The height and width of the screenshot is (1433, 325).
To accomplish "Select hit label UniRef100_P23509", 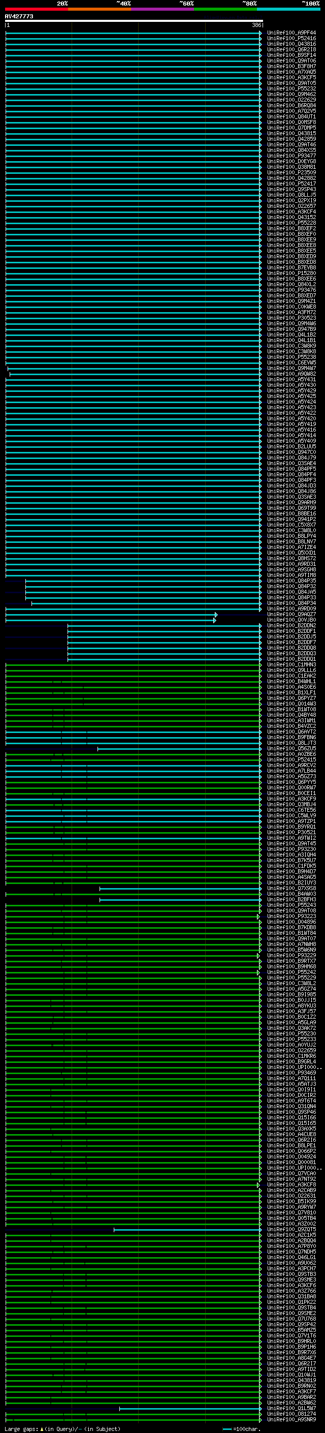I will [x=291, y=172].
